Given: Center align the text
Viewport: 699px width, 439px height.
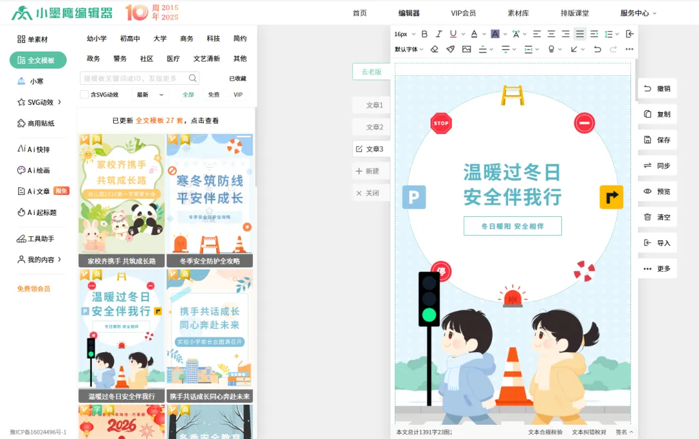Looking at the screenshot, I should pos(551,34).
